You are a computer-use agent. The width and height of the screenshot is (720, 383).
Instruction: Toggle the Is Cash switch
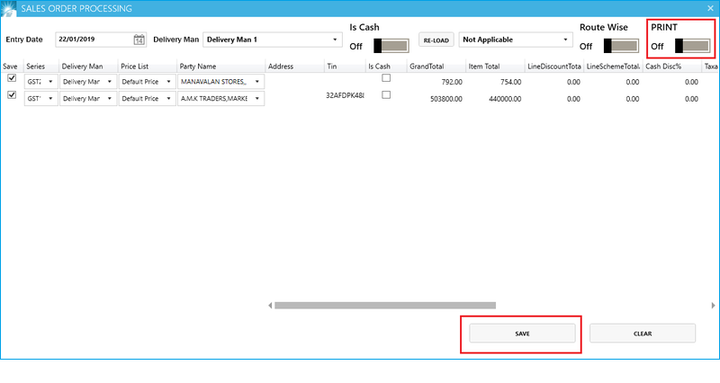click(391, 46)
